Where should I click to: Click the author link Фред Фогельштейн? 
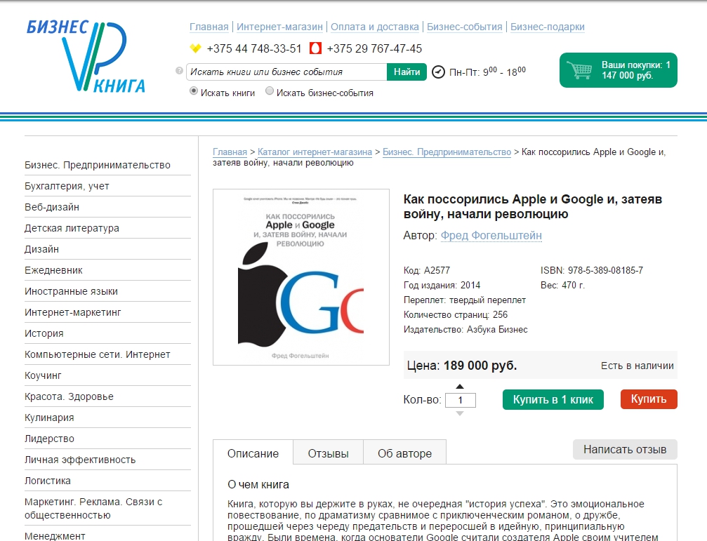(x=491, y=235)
